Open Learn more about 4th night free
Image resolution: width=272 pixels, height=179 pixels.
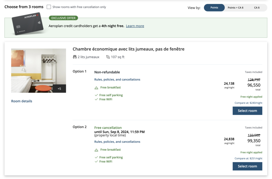[135, 26]
